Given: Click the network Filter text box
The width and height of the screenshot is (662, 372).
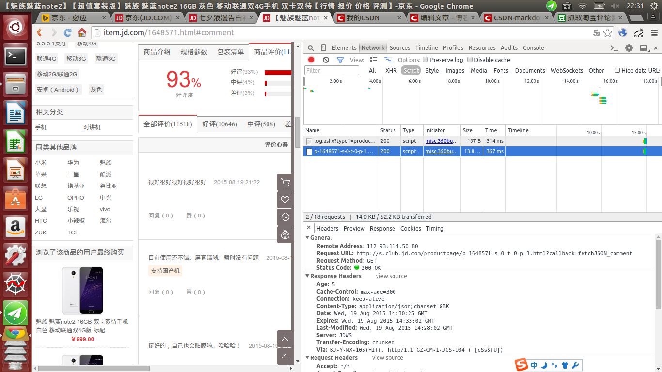Looking at the screenshot, I should coord(331,70).
